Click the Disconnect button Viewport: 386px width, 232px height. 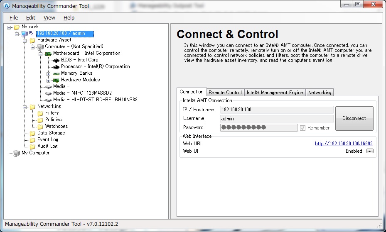point(354,118)
